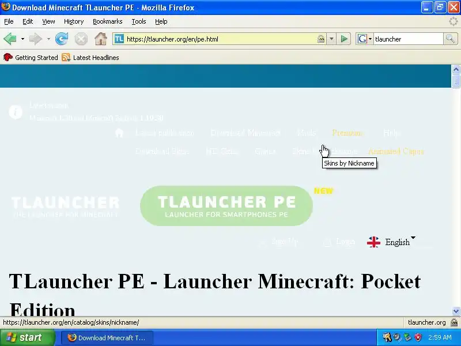The height and width of the screenshot is (346, 461).
Task: Click the scrollbar up arrow
Action: click(456, 69)
